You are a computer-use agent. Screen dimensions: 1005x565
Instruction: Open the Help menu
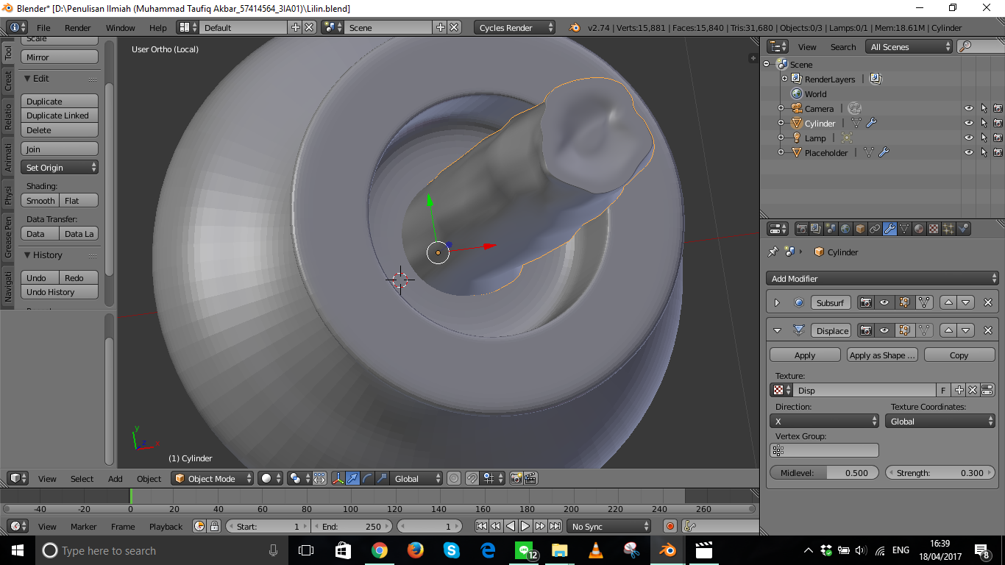(157, 27)
